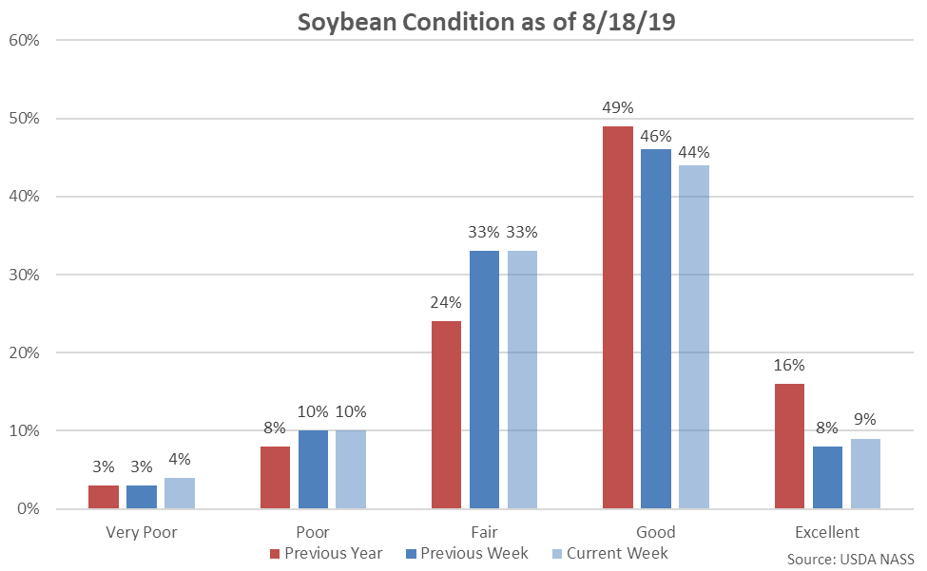Screen dimensions: 927x571
Task: Select the Fair axis category label
Action: click(484, 532)
